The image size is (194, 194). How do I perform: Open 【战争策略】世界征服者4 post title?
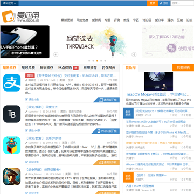click(43, 169)
